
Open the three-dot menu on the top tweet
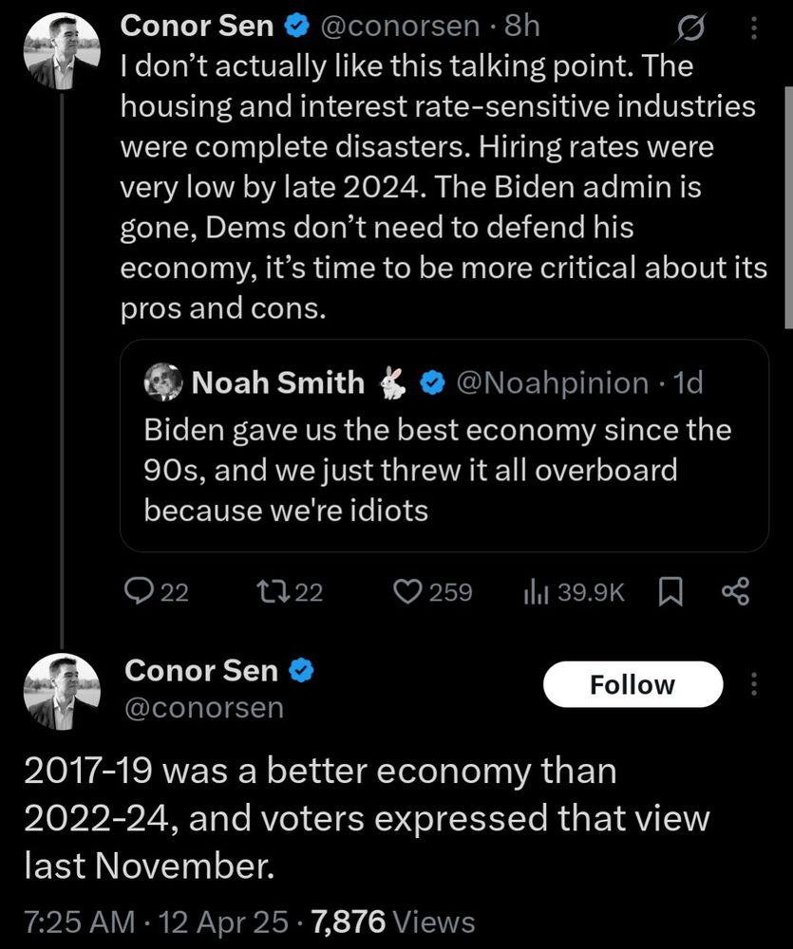[754, 28]
